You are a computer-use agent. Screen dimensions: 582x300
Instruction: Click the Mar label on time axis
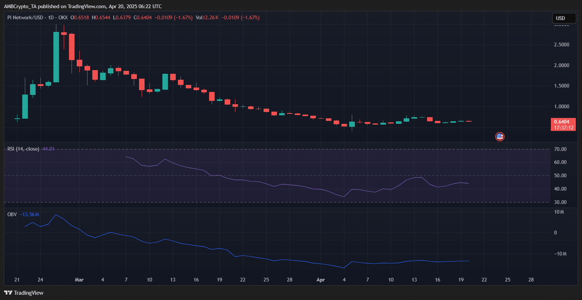(79, 280)
